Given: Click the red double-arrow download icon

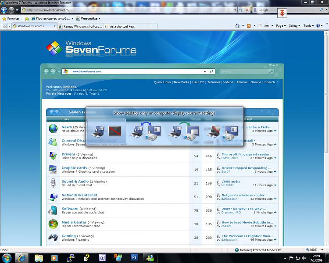Looking at the screenshot, I should pos(282,13).
